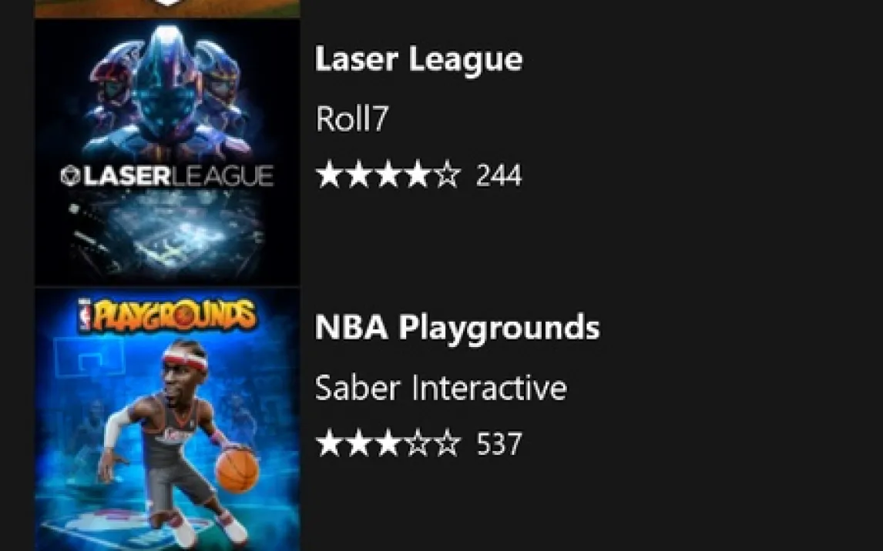The image size is (883, 551).
Task: Click the empty fifth star for Laser League
Action: (x=447, y=174)
